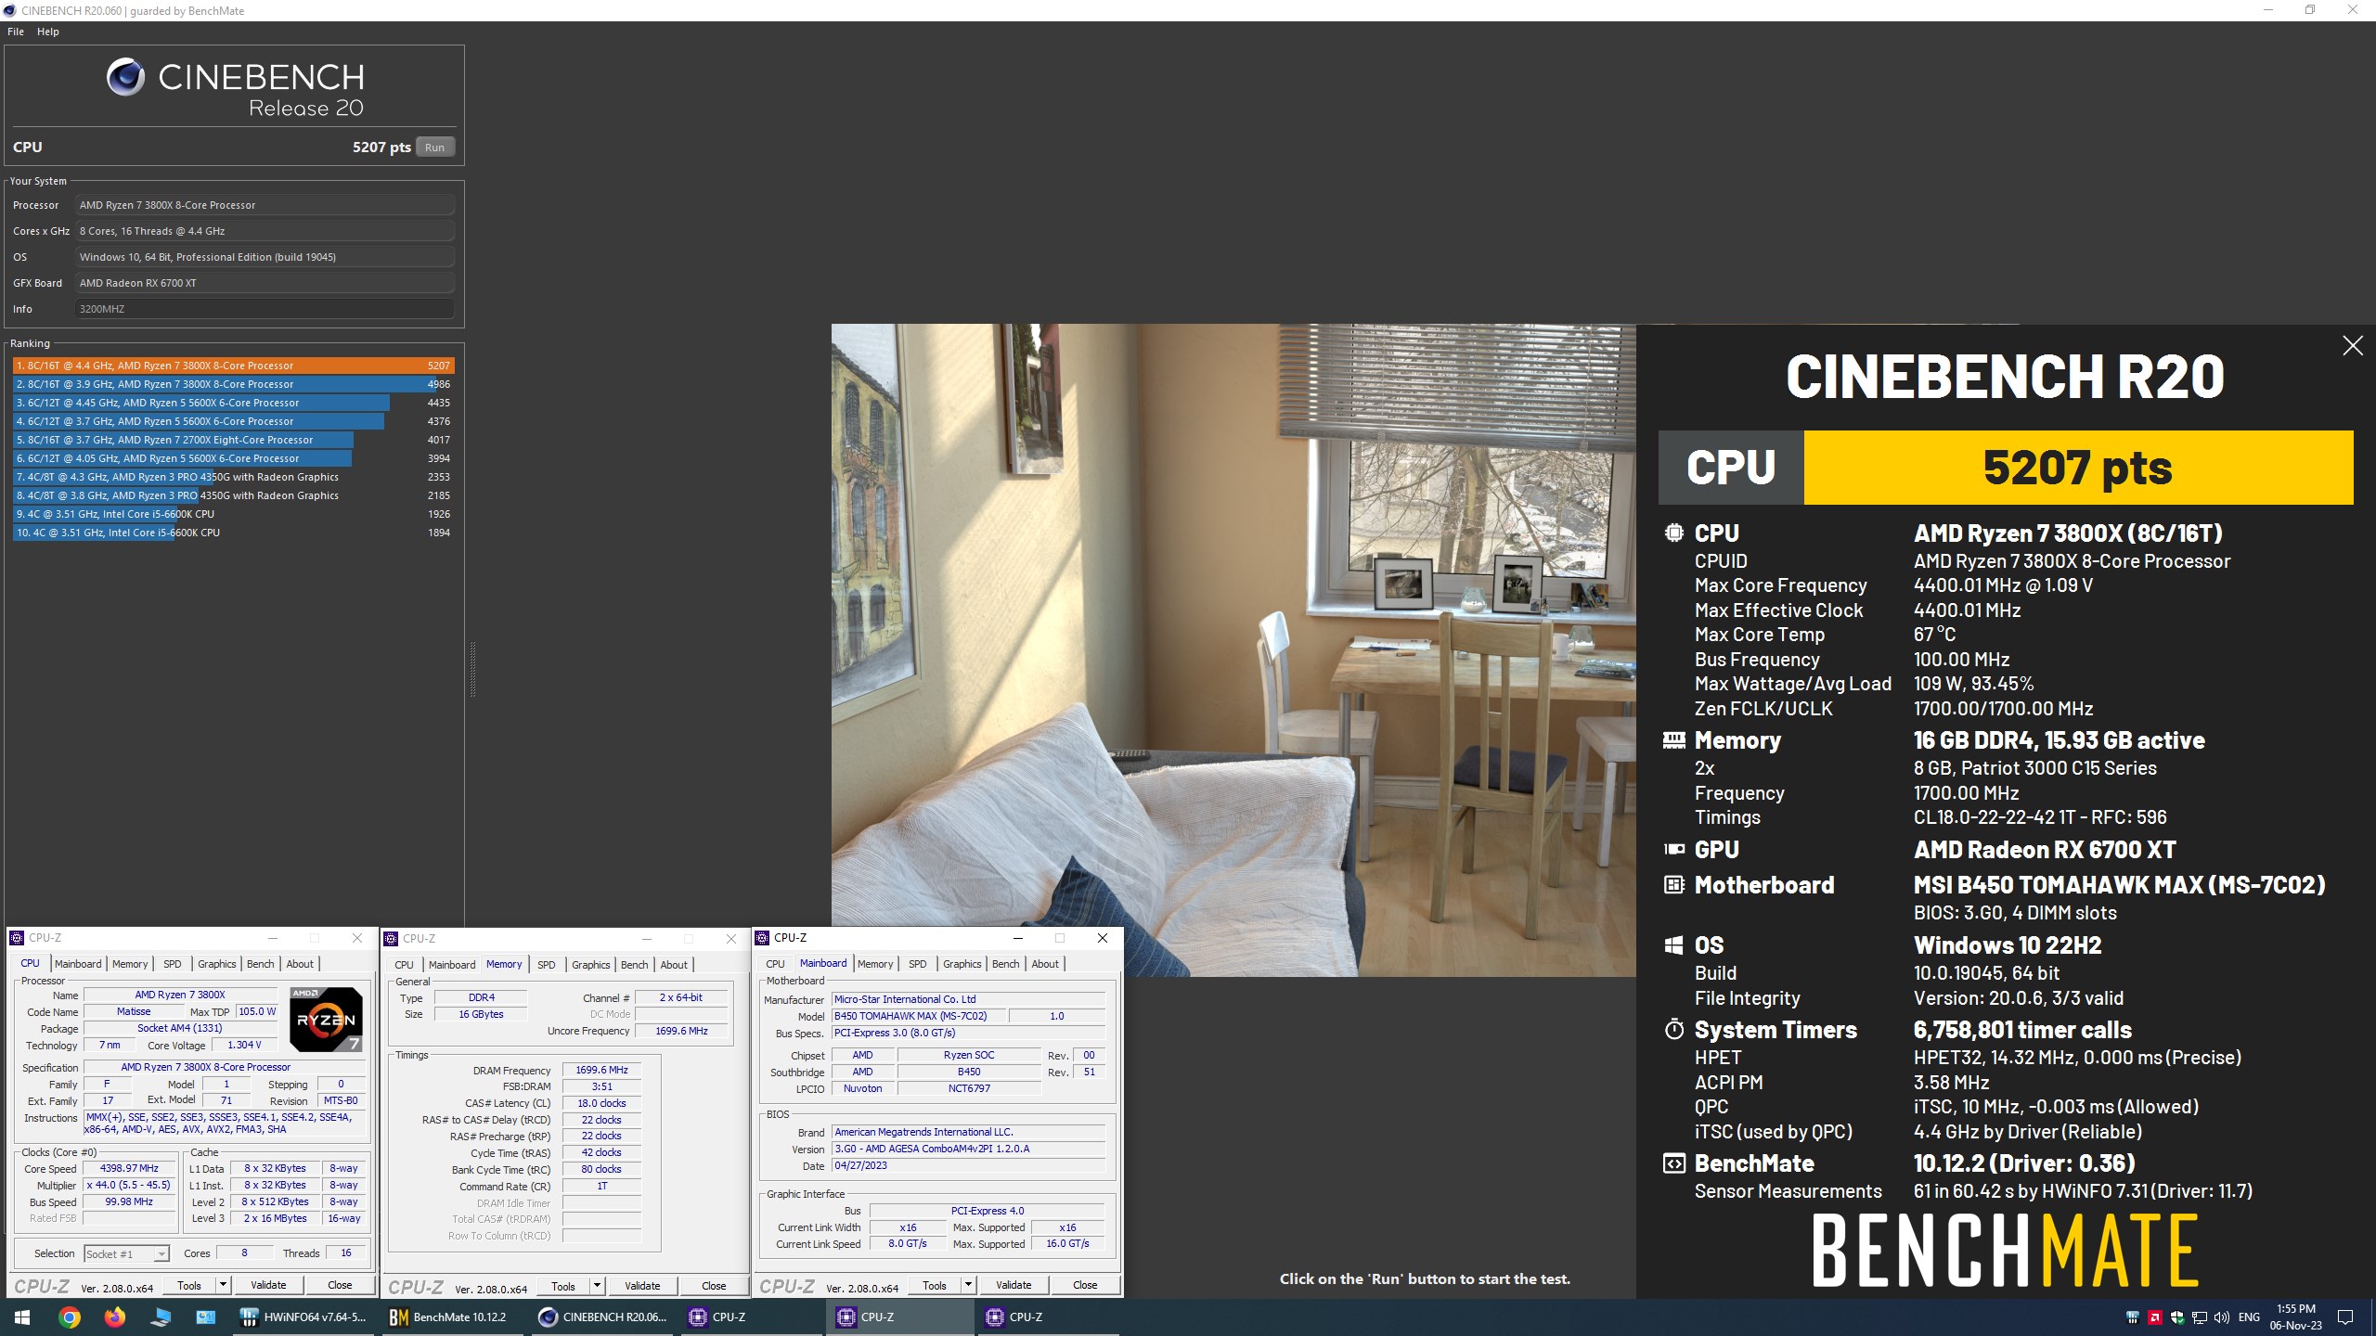Select ranking row 1 with score 5207
Screen dimensions: 2376x1336
pos(233,366)
